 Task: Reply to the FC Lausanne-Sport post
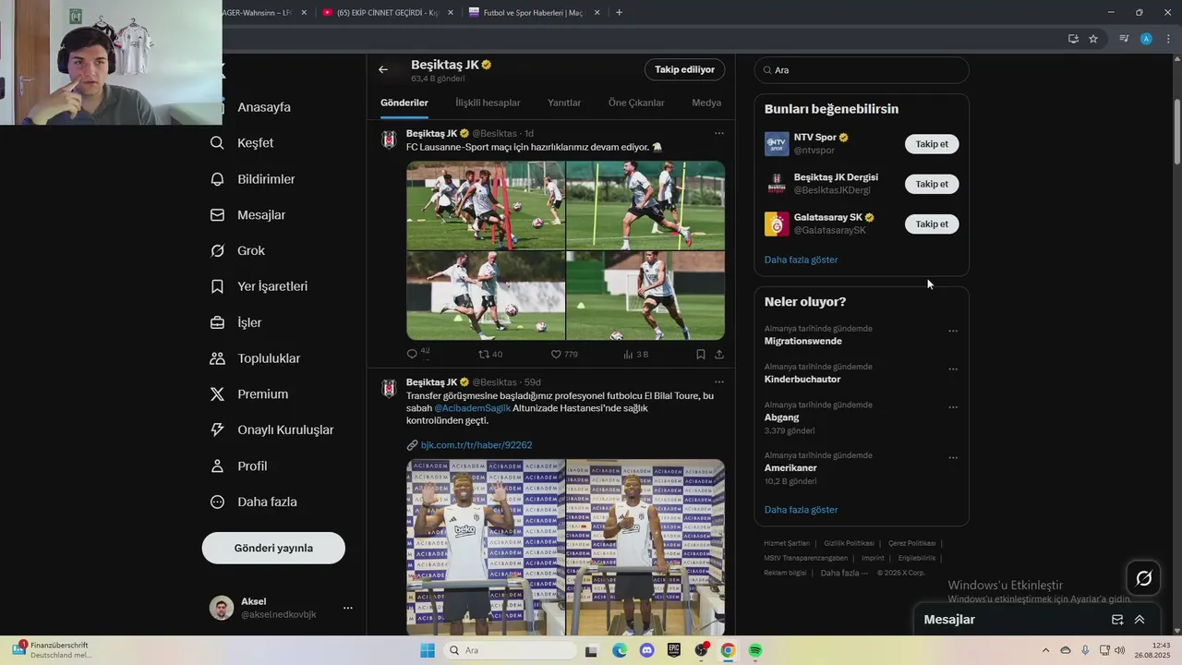[412, 354]
